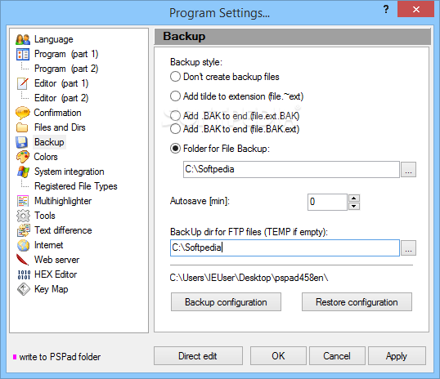The image size is (440, 379).
Task: Open Editor (part 1) settings
Action: tap(61, 83)
